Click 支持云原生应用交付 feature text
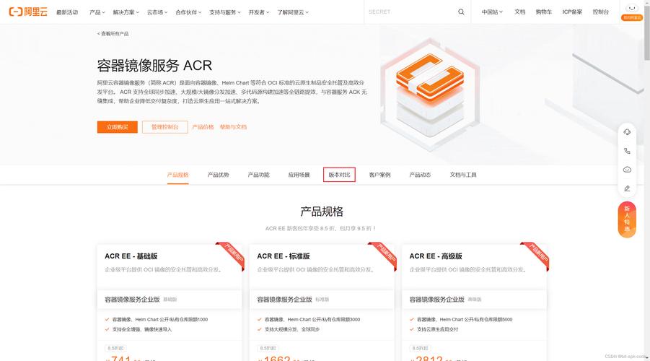Viewport: 650px width, 361px height. pyautogui.click(x=437, y=329)
